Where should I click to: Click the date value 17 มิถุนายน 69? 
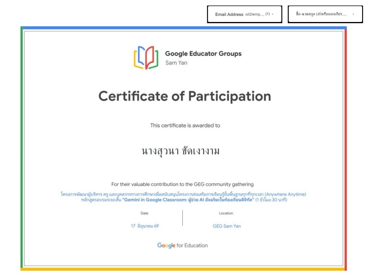click(145, 226)
